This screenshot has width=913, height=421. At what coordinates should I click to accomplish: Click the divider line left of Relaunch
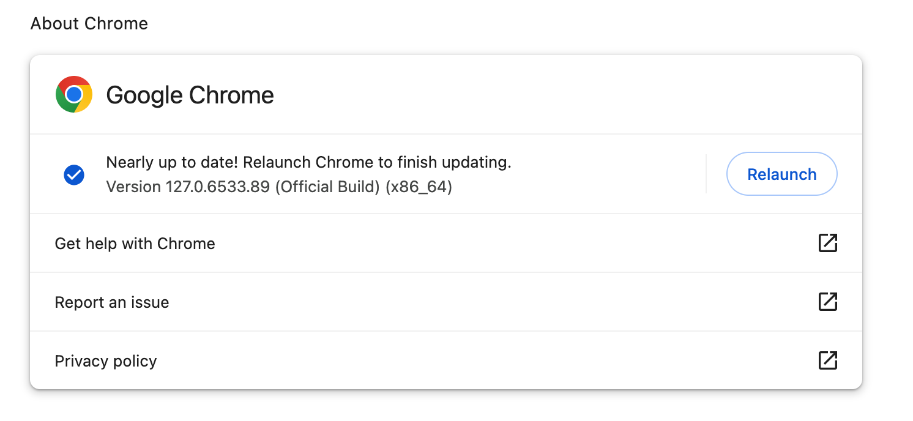[706, 174]
